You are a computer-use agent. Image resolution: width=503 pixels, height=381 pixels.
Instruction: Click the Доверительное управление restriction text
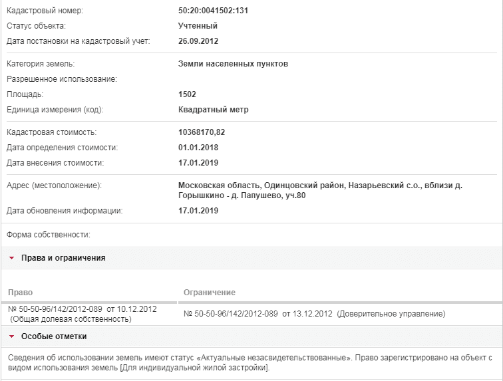tap(391, 314)
